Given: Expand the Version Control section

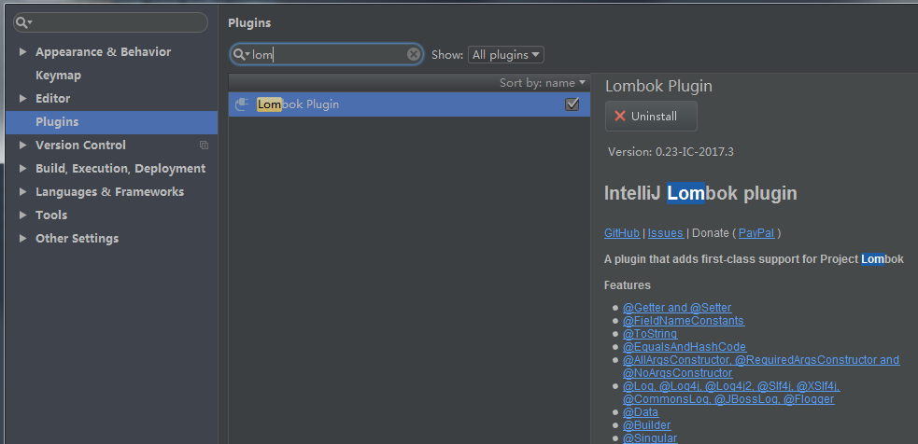Looking at the screenshot, I should (22, 146).
